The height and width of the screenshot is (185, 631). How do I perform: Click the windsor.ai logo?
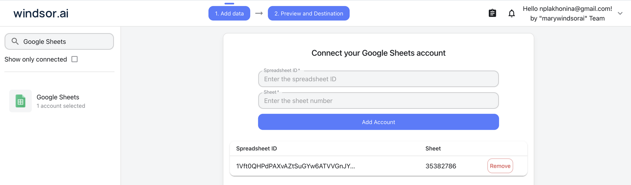(x=40, y=13)
